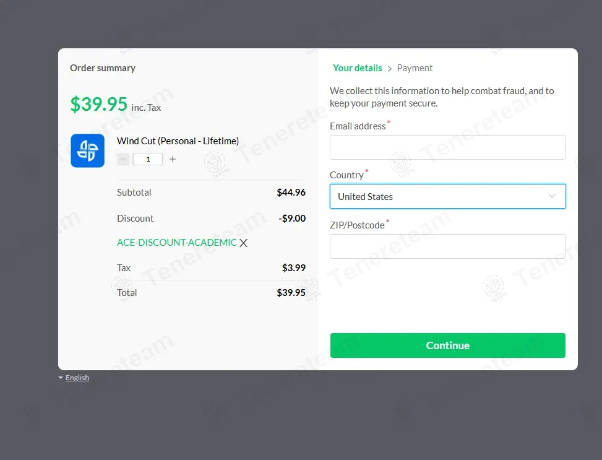Remove the ACE-DISCOUNT-ACADEMIC coupon with the X

click(244, 243)
